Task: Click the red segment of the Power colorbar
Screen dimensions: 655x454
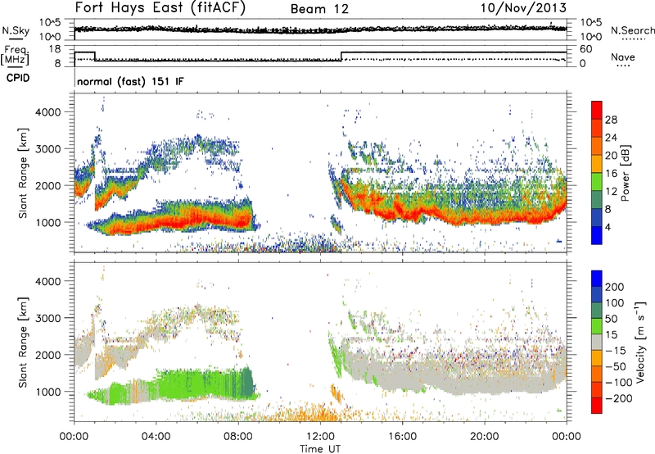Action: click(x=597, y=110)
